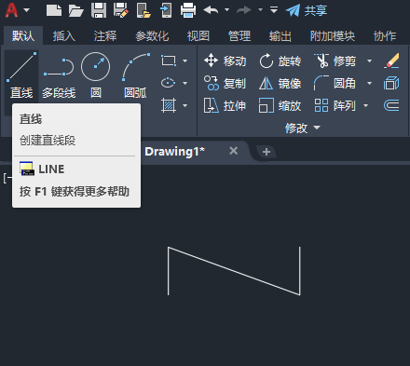
Task: Click the 拉伸 stretch tool
Action: point(225,105)
